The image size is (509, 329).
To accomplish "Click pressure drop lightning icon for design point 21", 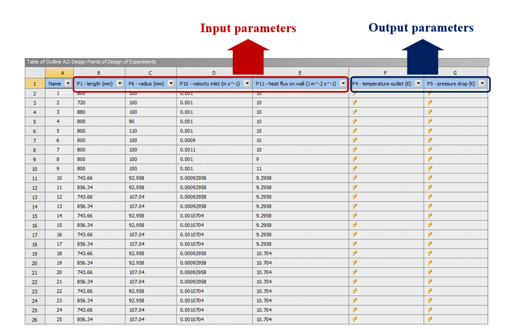I will 429,282.
